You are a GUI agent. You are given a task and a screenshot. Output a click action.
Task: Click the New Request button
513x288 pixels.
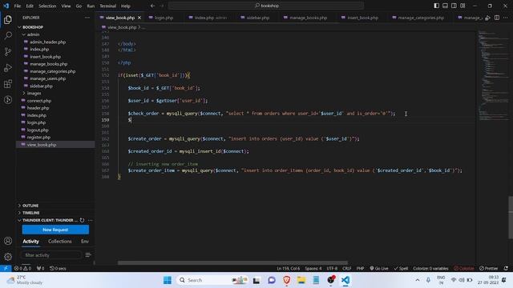pos(55,230)
